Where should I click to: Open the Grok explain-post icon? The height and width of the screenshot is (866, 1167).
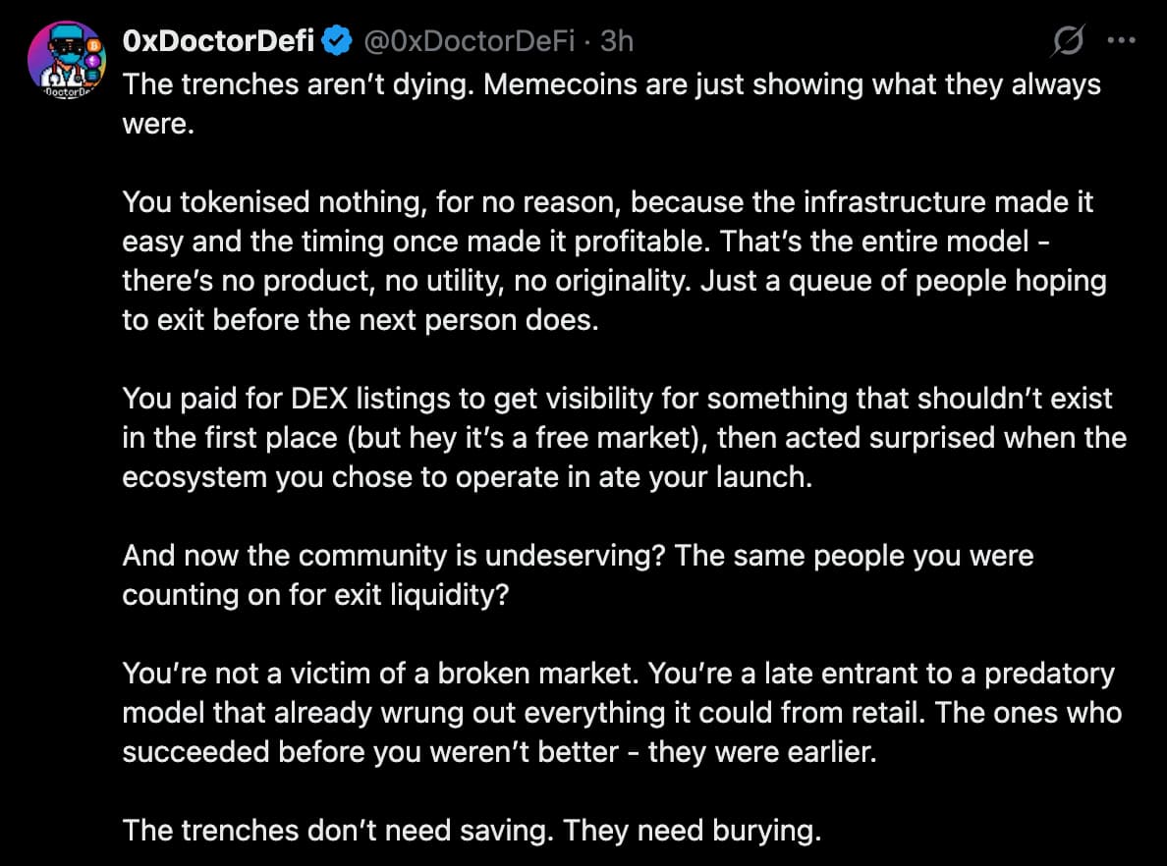1068,42
